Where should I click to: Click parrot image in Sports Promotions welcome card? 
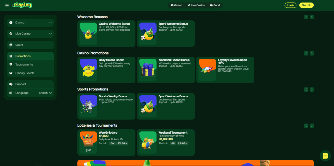click(x=148, y=106)
